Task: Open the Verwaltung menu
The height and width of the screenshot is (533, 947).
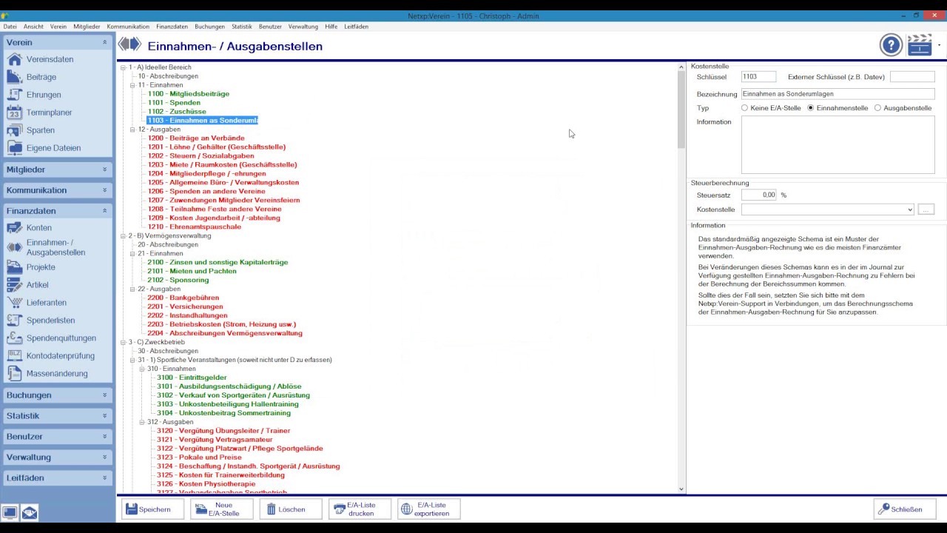Action: [x=303, y=27]
